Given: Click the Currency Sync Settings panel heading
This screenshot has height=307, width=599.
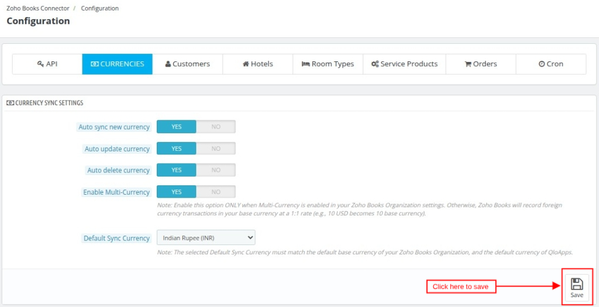Looking at the screenshot, I should point(45,103).
